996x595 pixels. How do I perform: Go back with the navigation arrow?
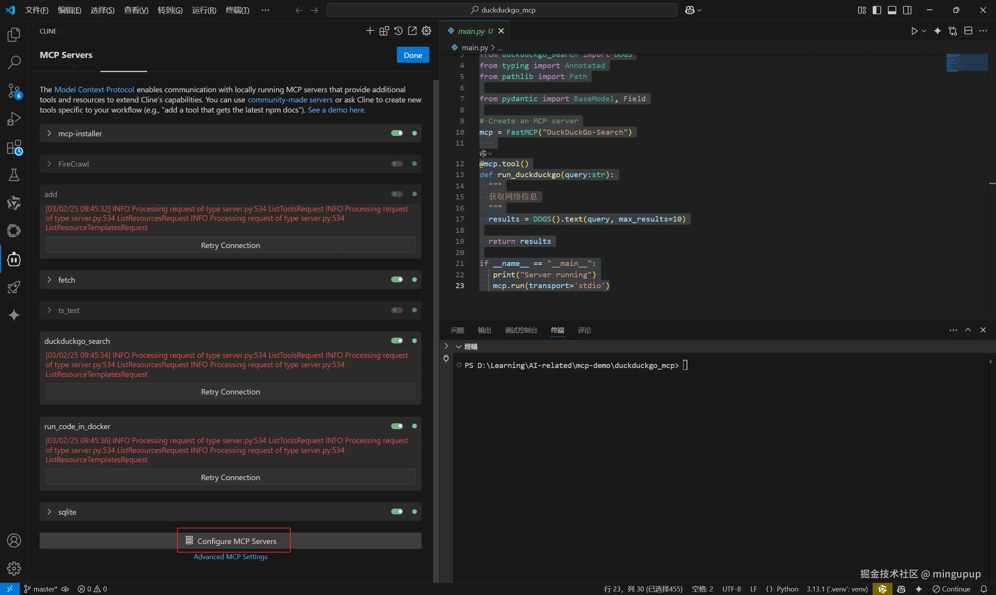pyautogui.click(x=299, y=10)
